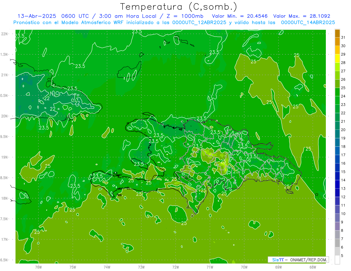Select the medium blue legend swatch between 16 and 17
Viewport: 351px width, 271px height.
(337, 159)
